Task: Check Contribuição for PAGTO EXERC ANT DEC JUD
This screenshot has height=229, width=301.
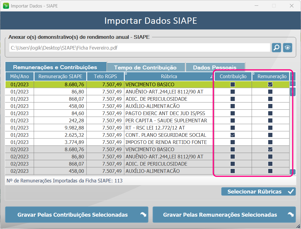Action: point(233,113)
